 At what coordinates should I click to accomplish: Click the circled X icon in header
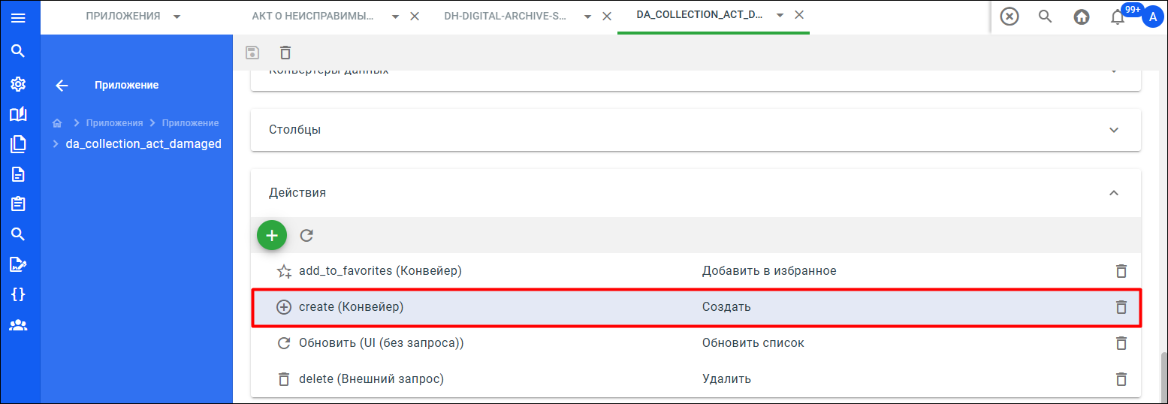[x=1010, y=17]
